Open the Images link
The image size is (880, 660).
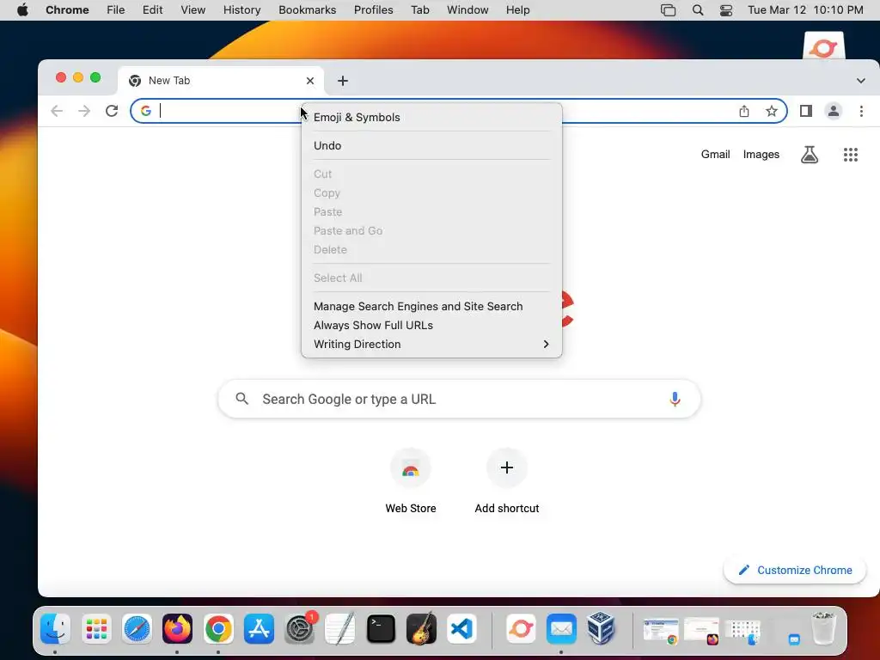point(761,155)
